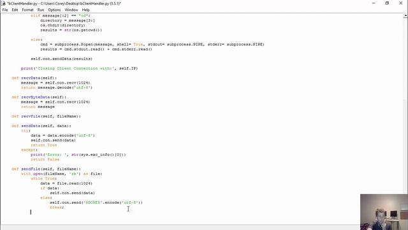408x230 pixels.
Task: Click 'with open(fileName, 'rb') as file:' line
Action: (62, 174)
